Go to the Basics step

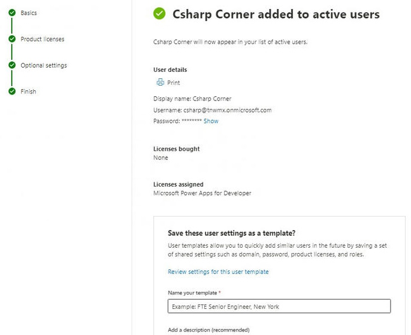[x=29, y=13]
